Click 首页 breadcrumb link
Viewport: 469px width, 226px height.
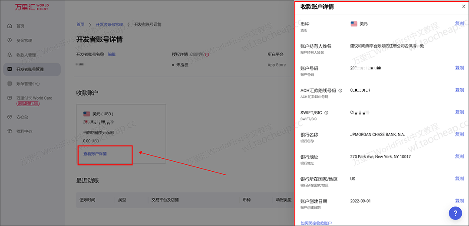pos(80,24)
